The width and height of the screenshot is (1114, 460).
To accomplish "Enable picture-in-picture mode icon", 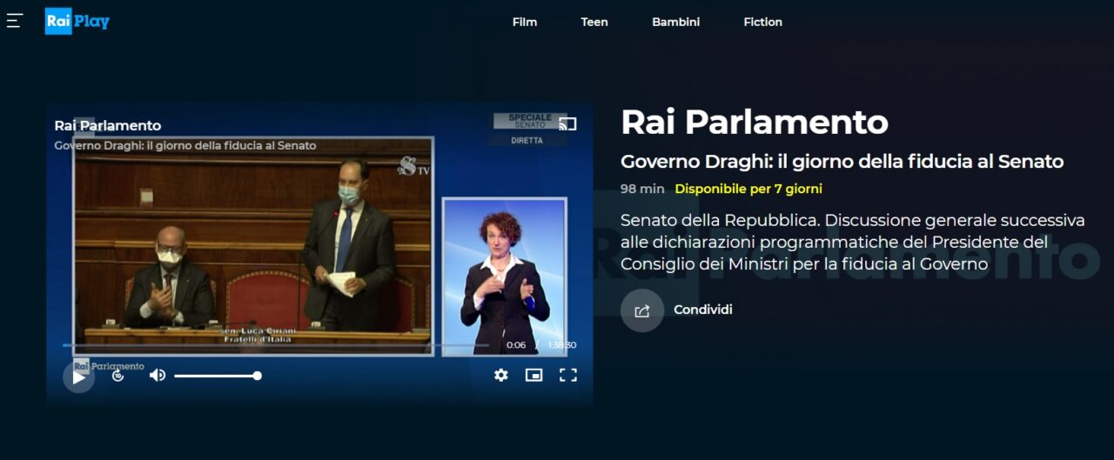I will coord(534,375).
